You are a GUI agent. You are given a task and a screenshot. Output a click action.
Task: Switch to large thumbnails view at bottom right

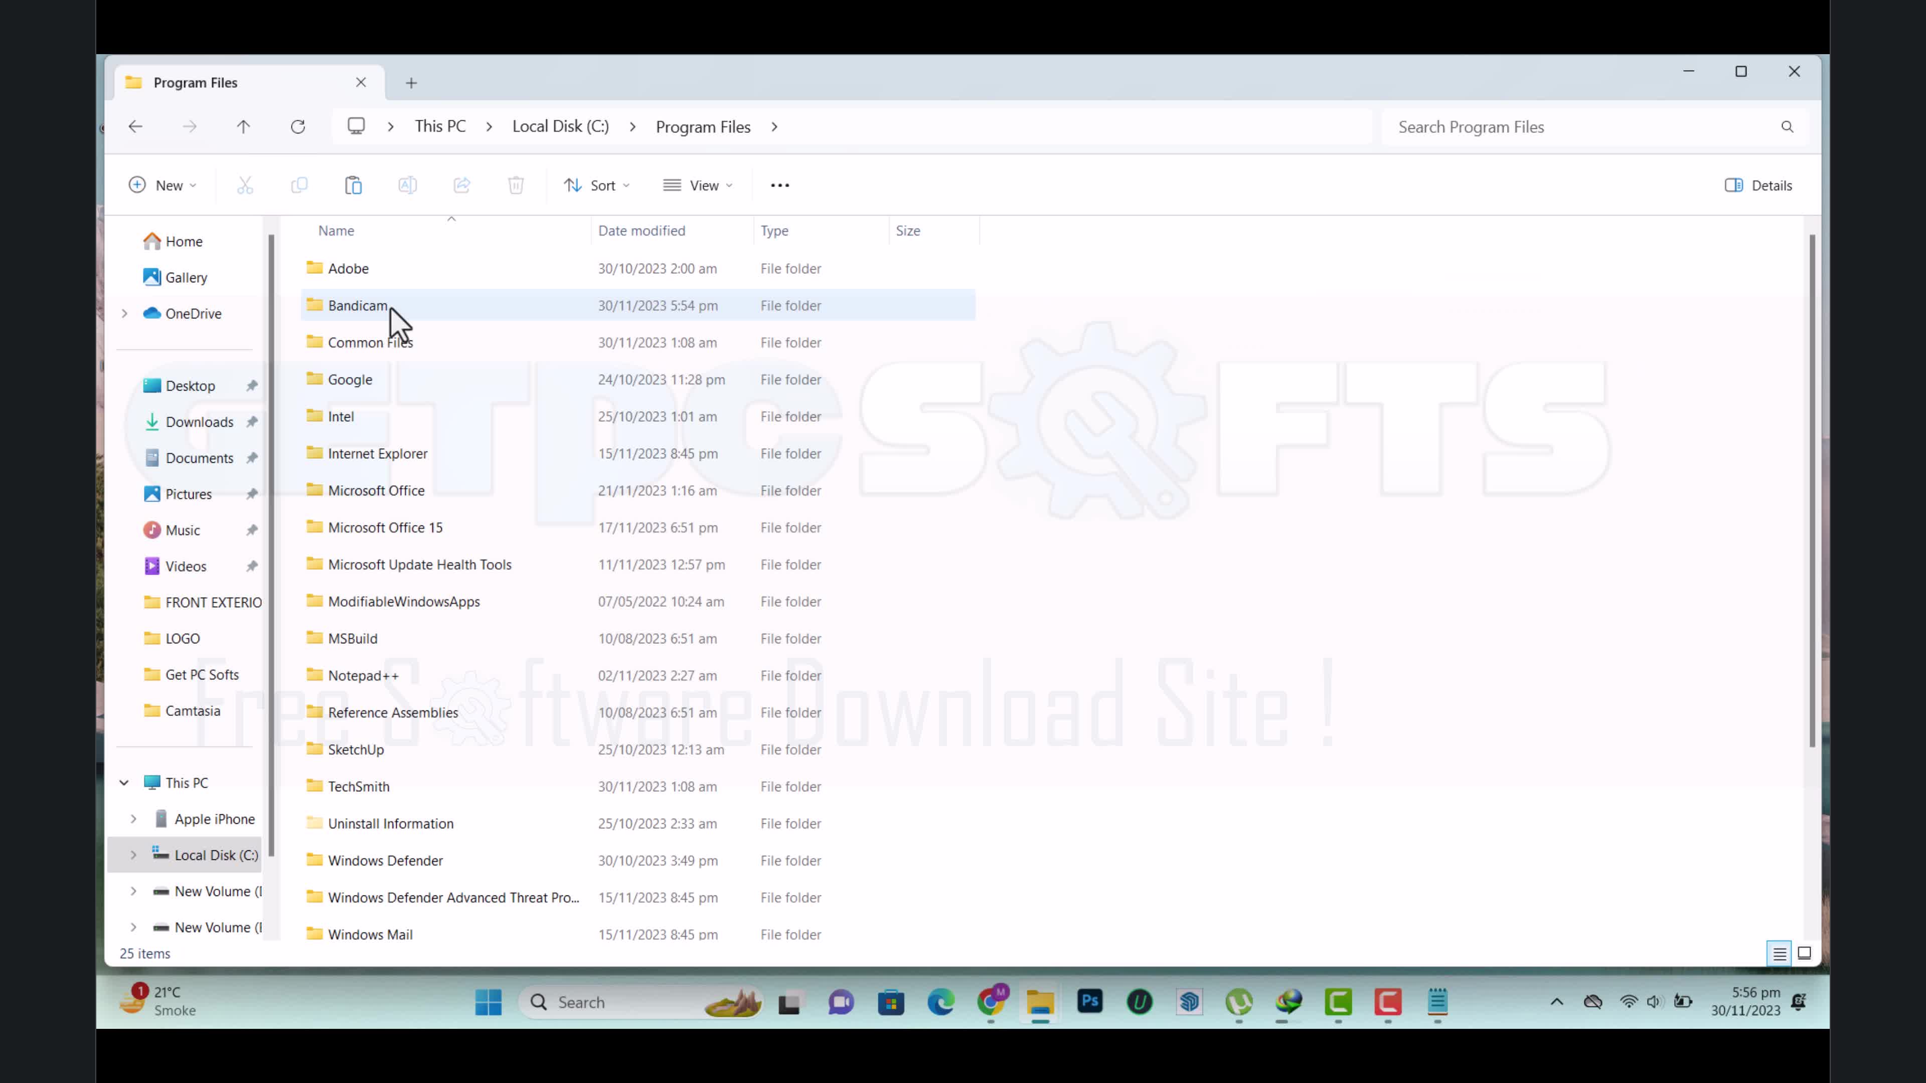coord(1804,954)
